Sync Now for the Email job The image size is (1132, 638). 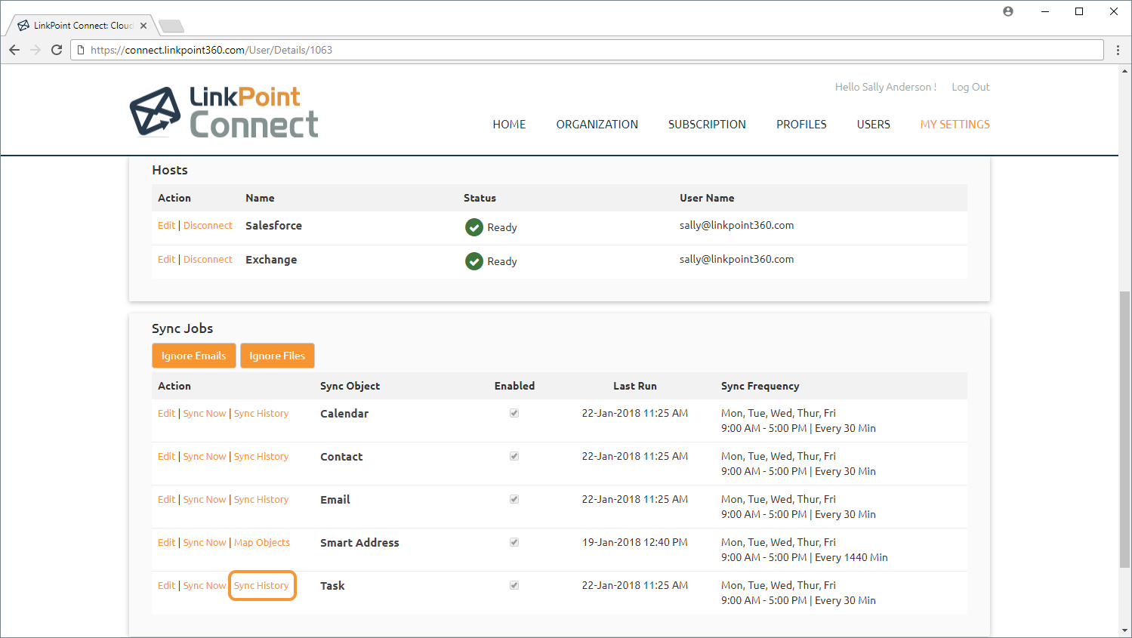pos(205,500)
